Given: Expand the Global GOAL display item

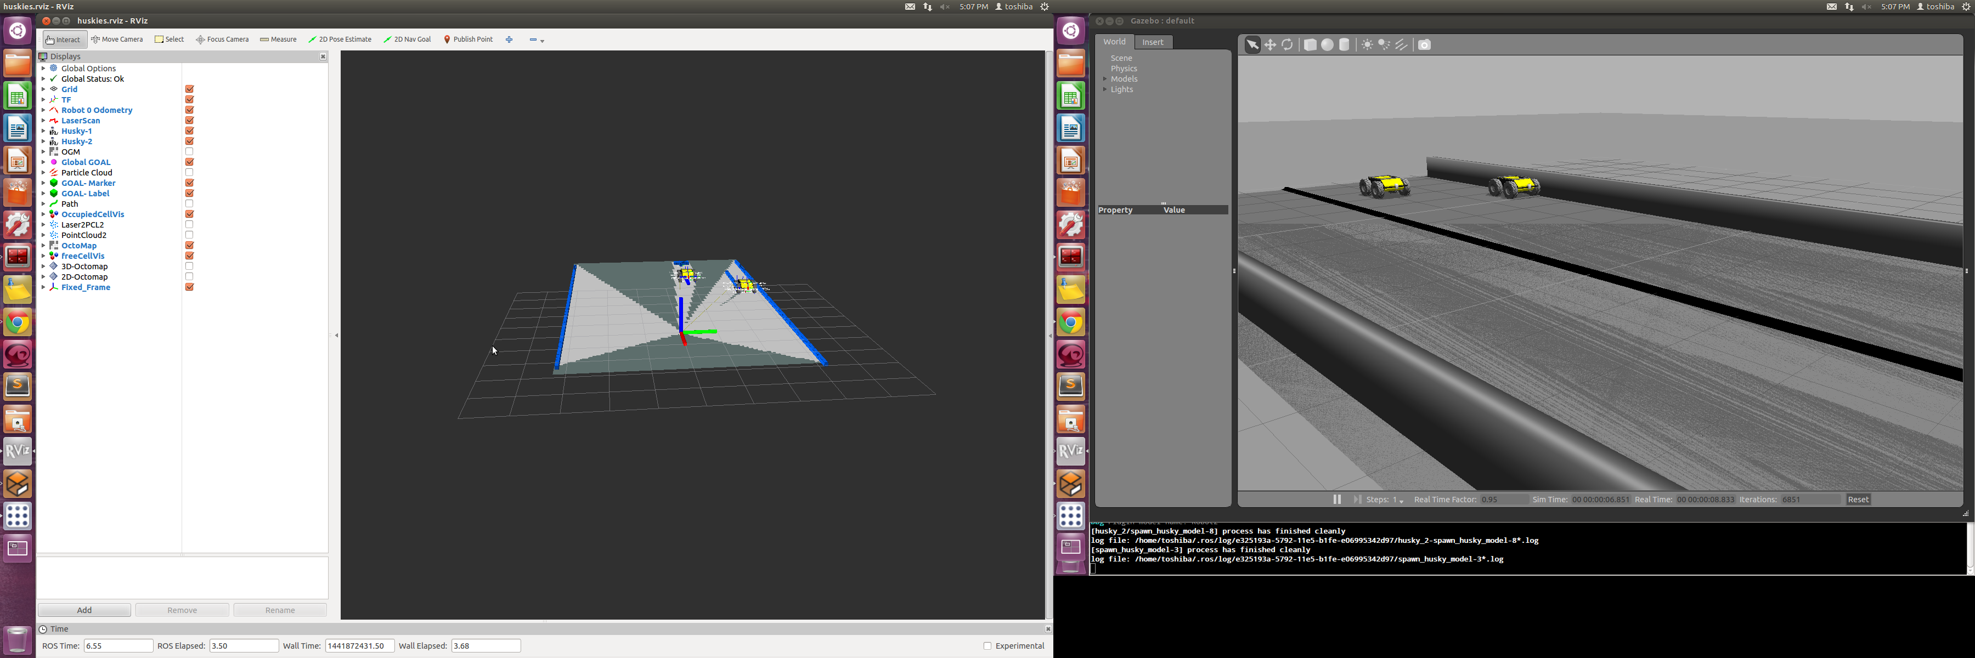Looking at the screenshot, I should click(x=43, y=162).
